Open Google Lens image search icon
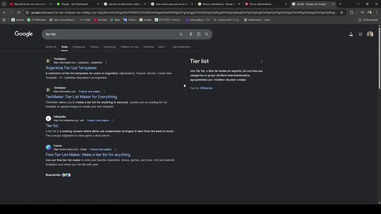381x214 pixels. coord(199,34)
